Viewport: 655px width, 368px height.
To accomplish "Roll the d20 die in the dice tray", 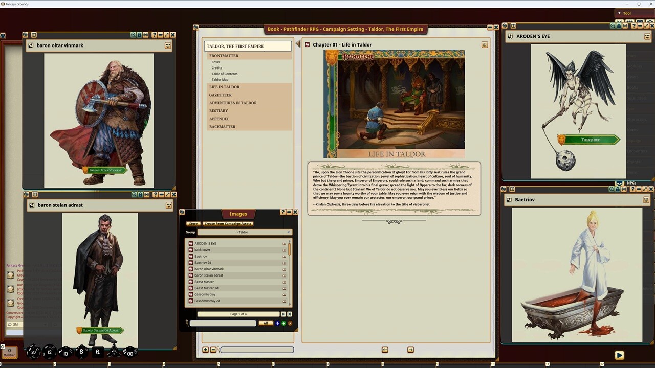I will [x=33, y=352].
